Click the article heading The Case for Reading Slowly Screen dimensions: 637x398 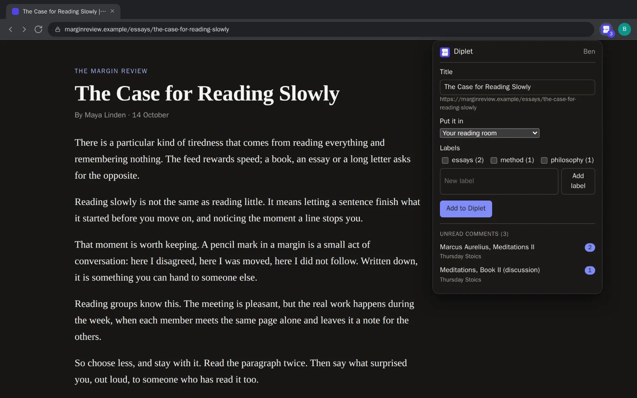[207, 94]
